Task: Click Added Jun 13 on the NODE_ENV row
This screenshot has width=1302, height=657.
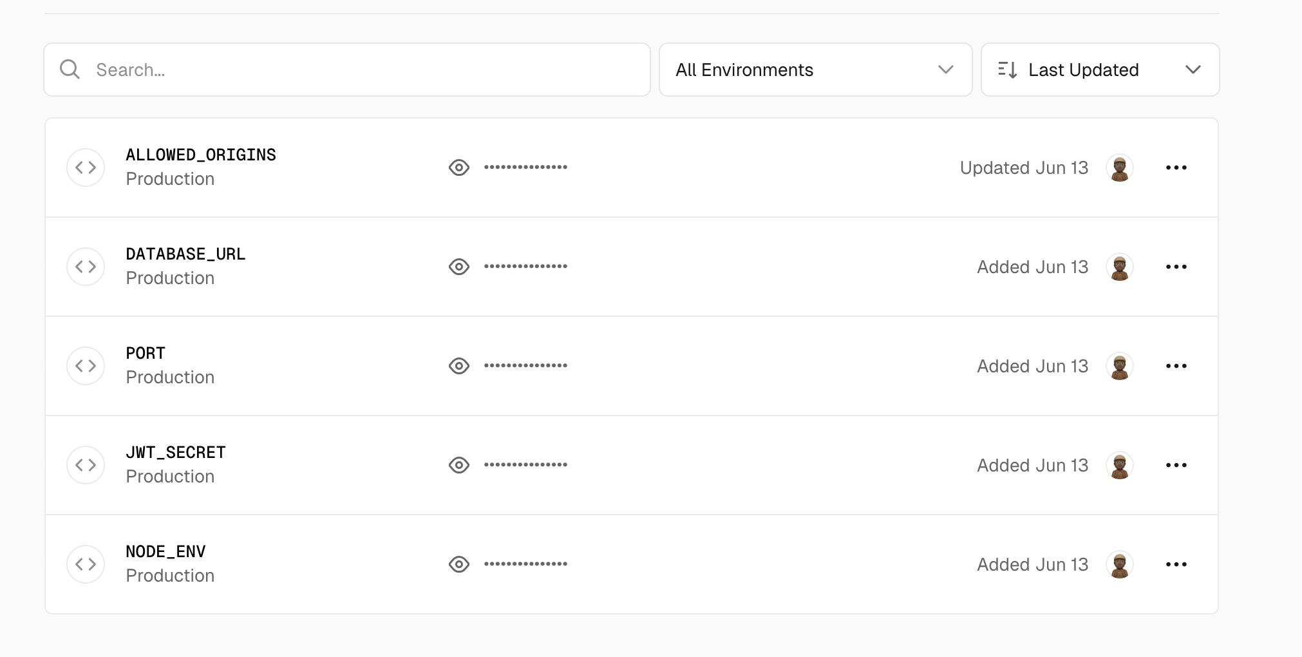Action: pos(1033,564)
